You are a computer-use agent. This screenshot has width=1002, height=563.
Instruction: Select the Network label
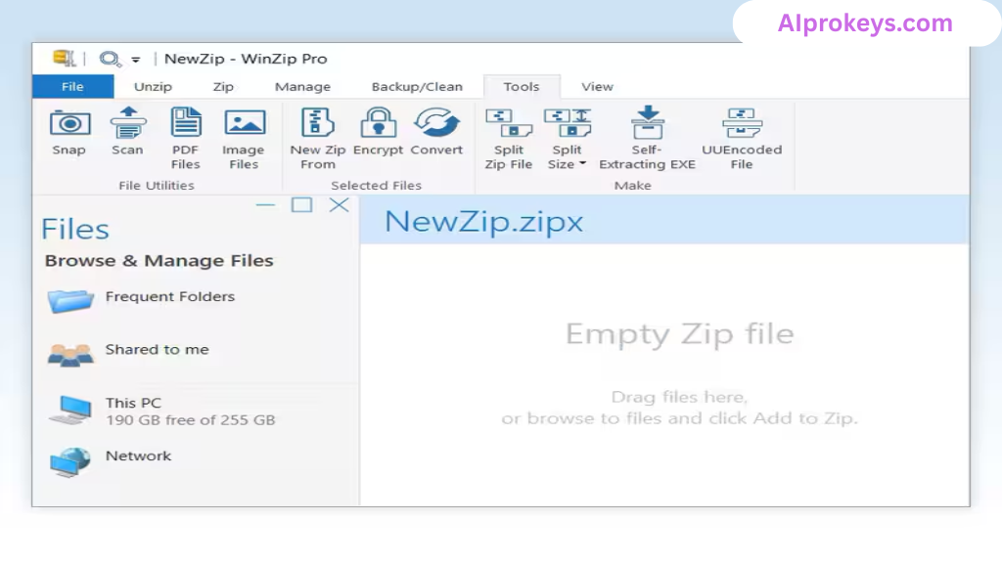(139, 455)
